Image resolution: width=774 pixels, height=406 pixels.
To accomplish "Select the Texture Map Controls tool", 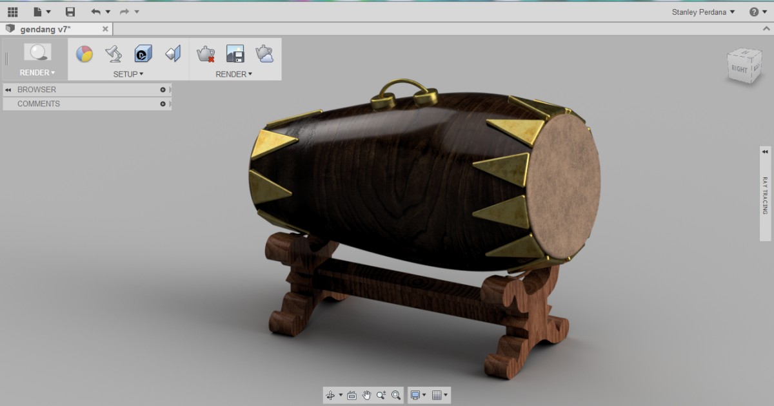I will [172, 54].
